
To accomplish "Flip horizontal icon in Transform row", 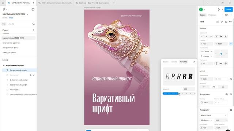I will [x=221, y=64].
